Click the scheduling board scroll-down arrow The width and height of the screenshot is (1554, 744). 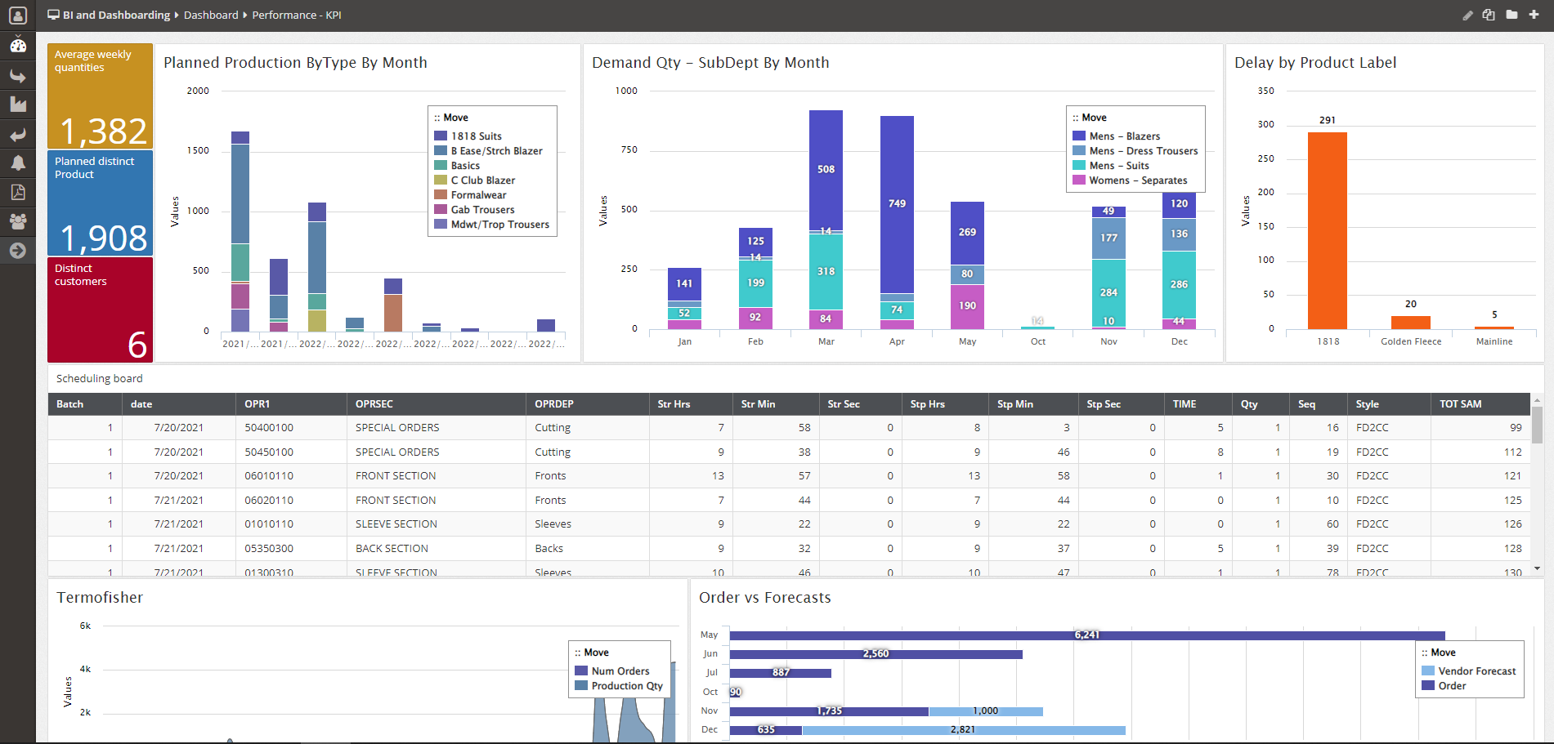pyautogui.click(x=1537, y=568)
